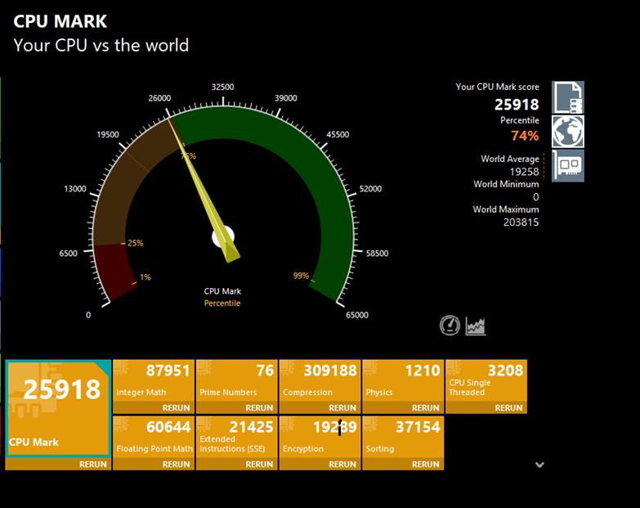Rerun the Extended Instructions (SSE) test
The height and width of the screenshot is (508, 640).
click(259, 465)
